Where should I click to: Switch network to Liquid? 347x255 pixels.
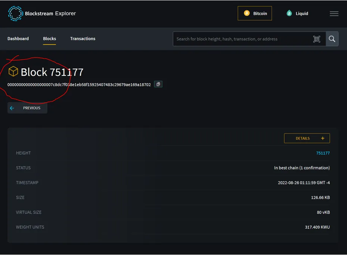pos(297,13)
